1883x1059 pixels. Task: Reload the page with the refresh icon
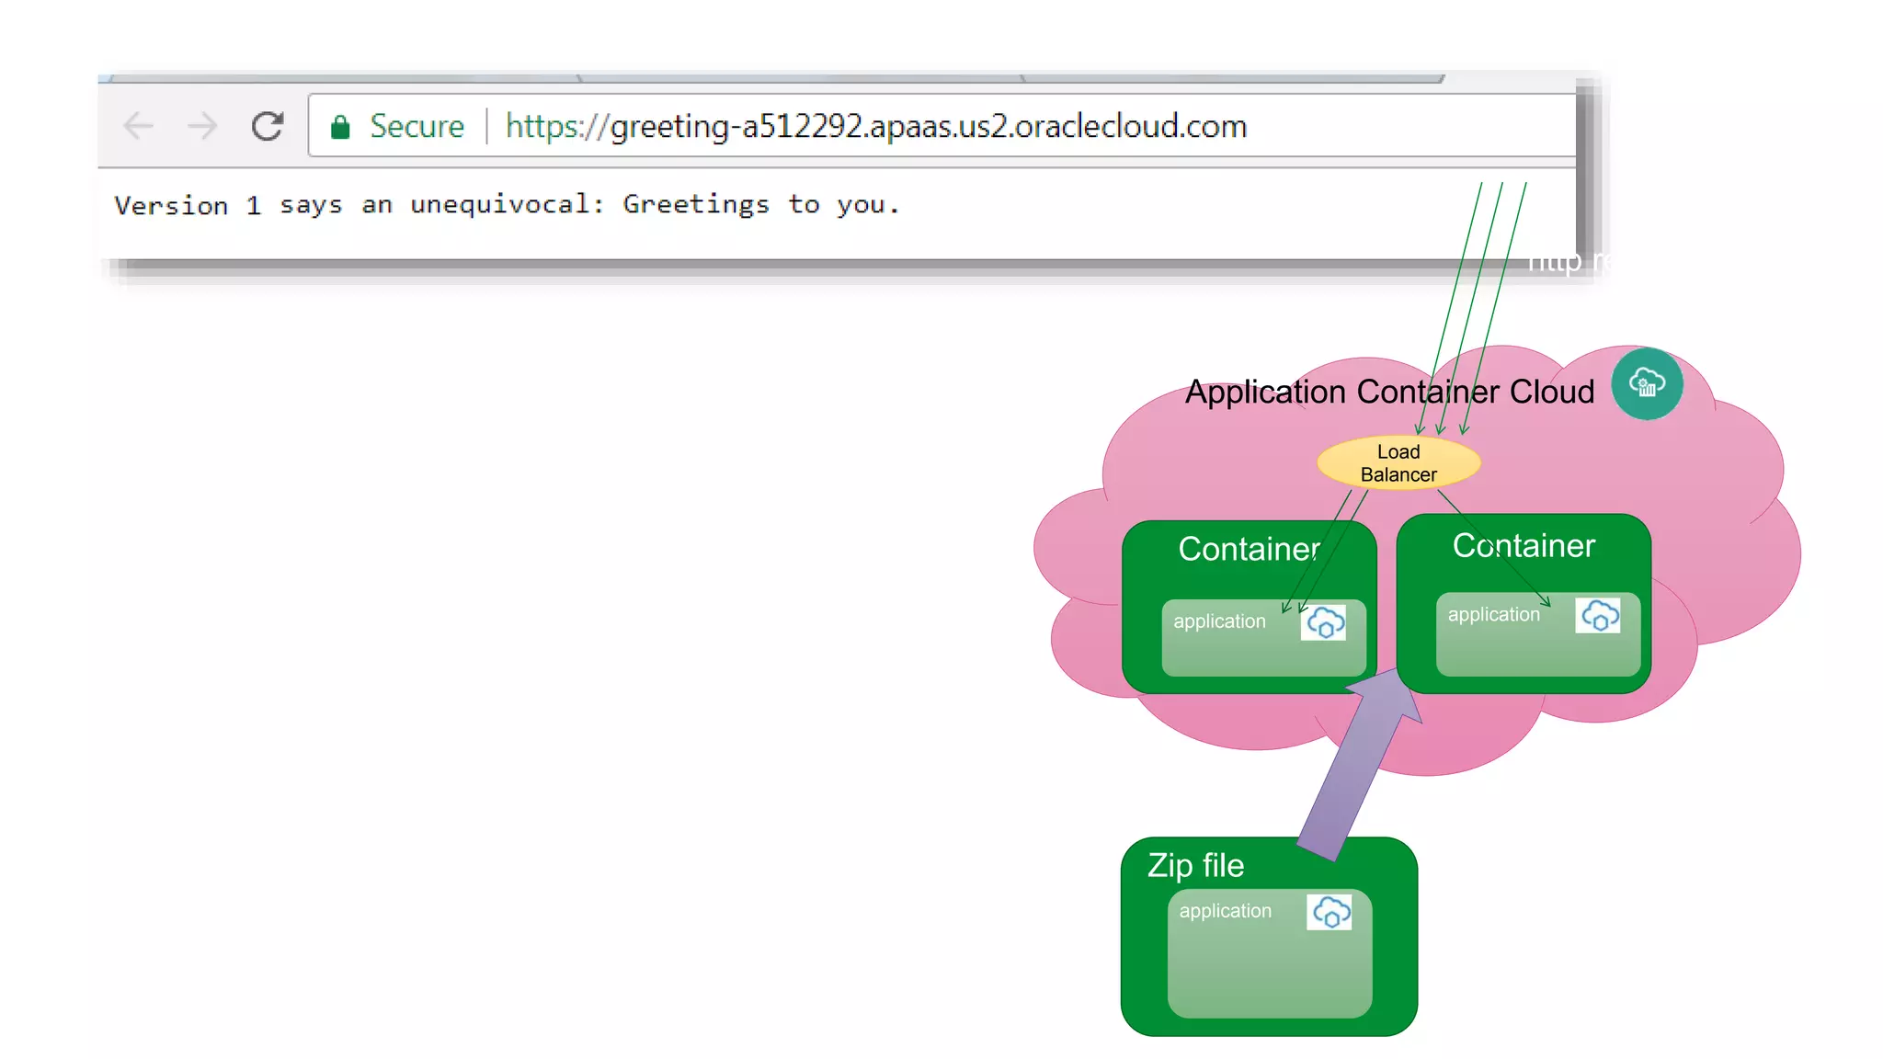click(x=268, y=126)
